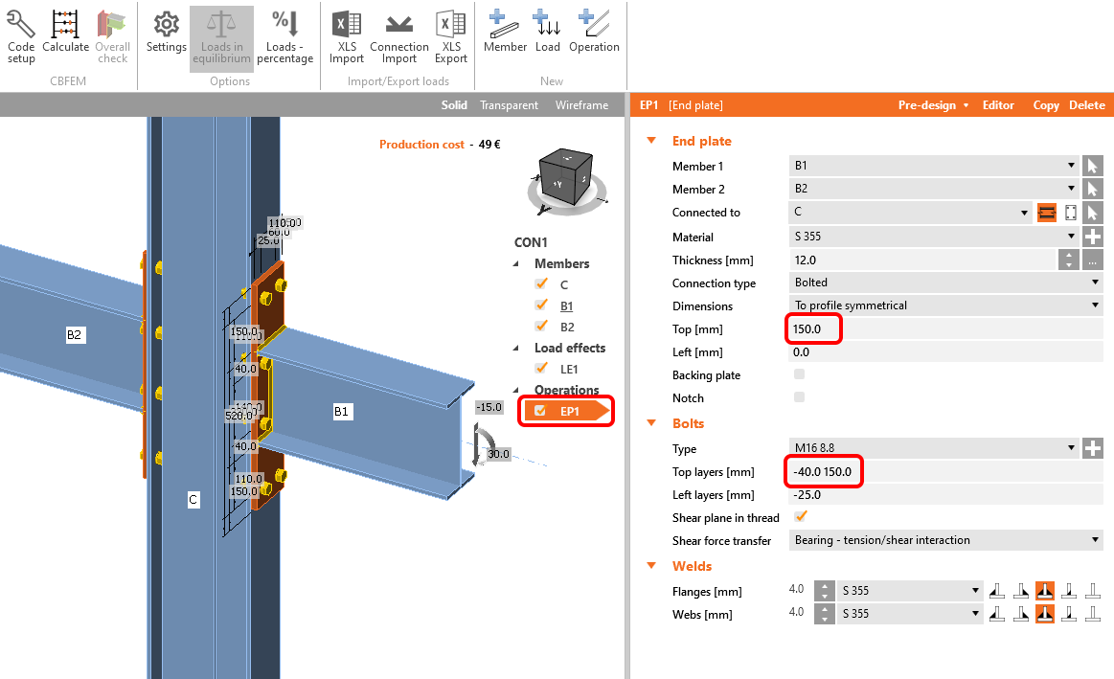Toggle the B2 member checkbox
The height and width of the screenshot is (679, 1114).
(539, 326)
